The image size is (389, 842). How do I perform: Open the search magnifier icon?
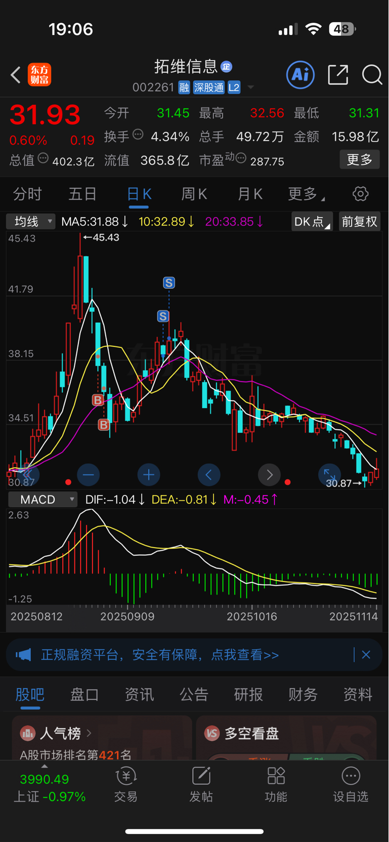[x=372, y=75]
